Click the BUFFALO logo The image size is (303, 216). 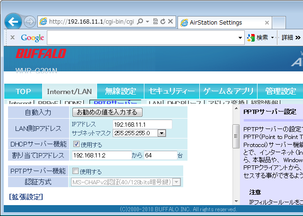pos(41,53)
